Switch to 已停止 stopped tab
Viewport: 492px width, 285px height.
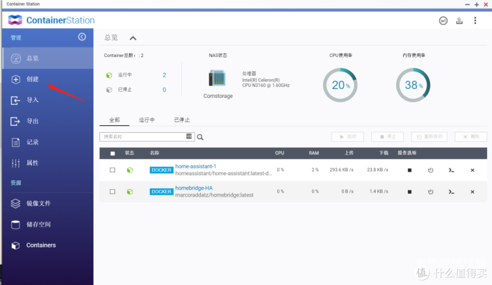(182, 120)
